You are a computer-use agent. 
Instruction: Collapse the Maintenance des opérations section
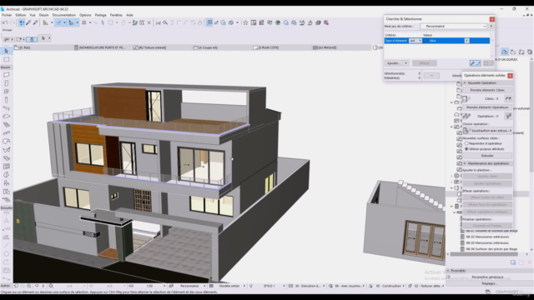tap(465, 163)
